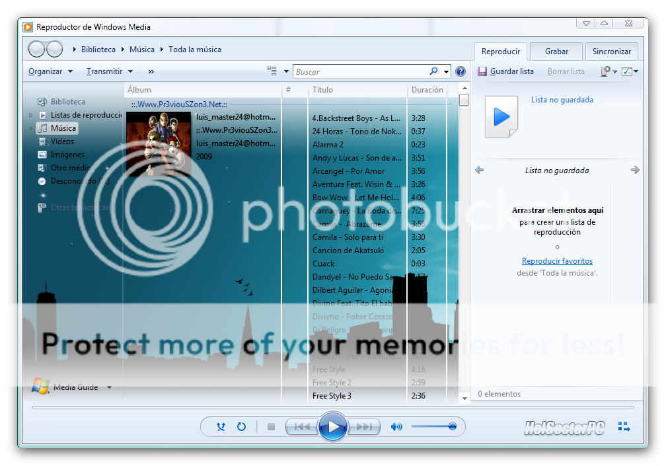The width and height of the screenshot is (666, 466).
Task: Click the Reproducir favoritos link
Action: click(557, 261)
